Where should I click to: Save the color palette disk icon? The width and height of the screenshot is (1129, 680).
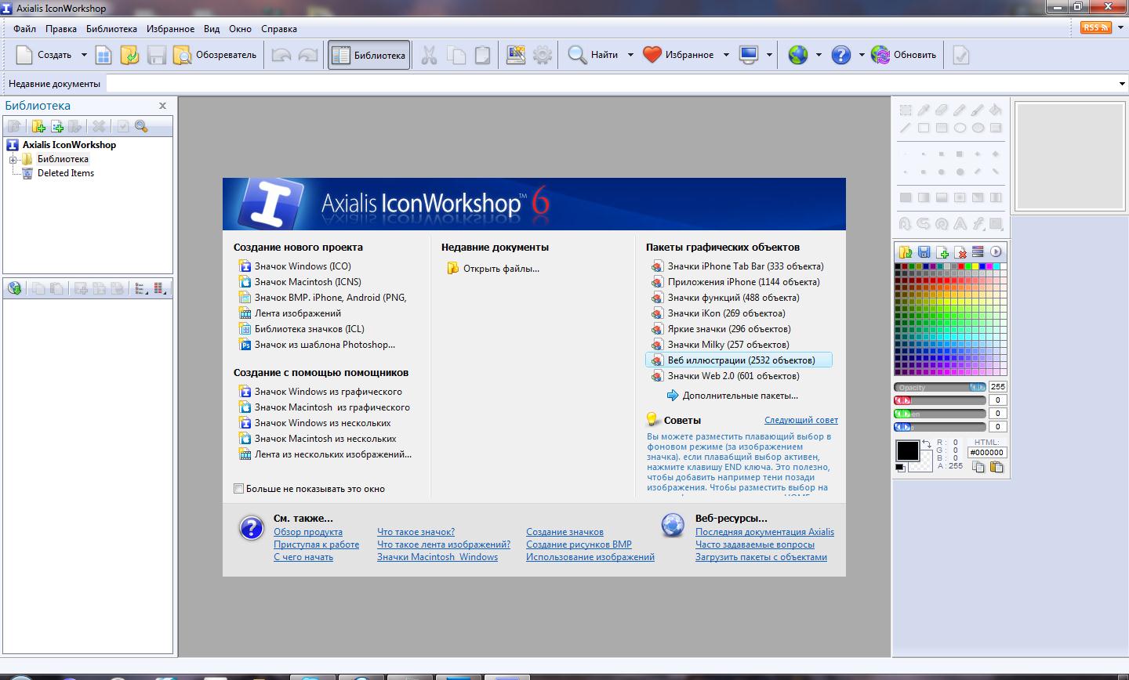924,252
